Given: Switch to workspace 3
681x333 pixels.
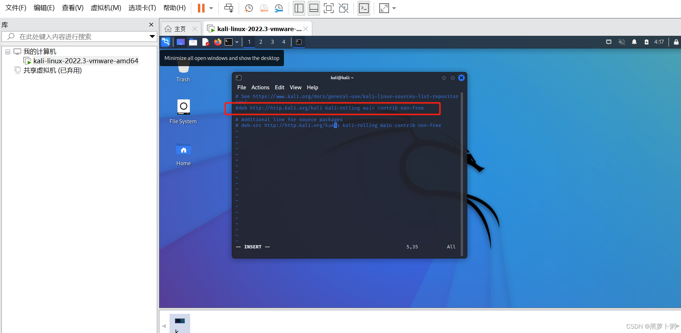Looking at the screenshot, I should pyautogui.click(x=272, y=42).
